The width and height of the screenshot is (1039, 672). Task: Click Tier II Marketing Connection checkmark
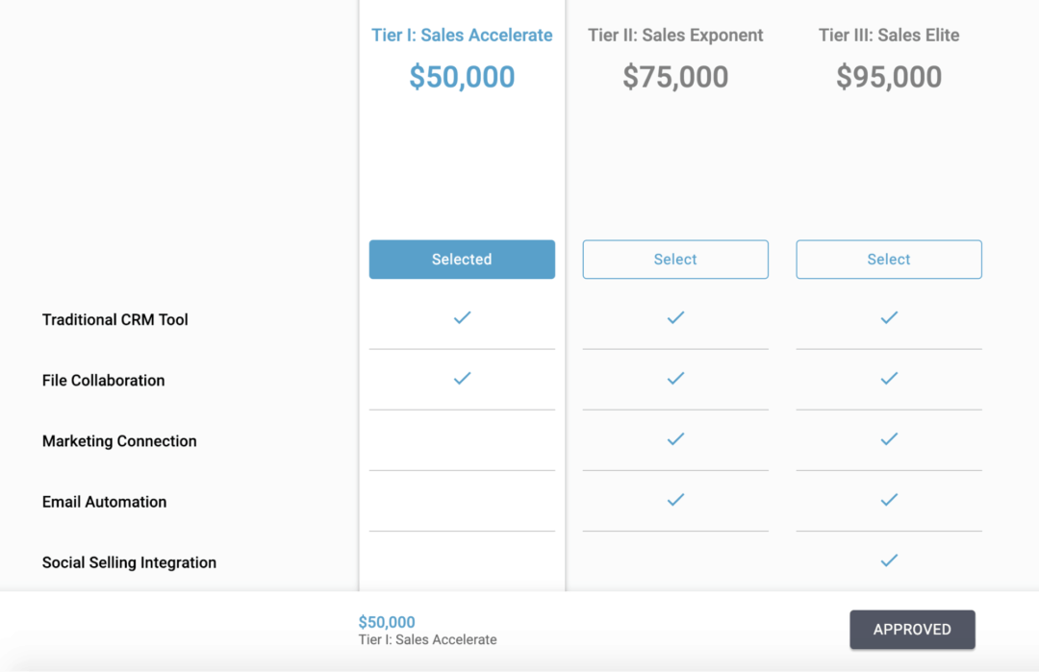click(x=675, y=438)
